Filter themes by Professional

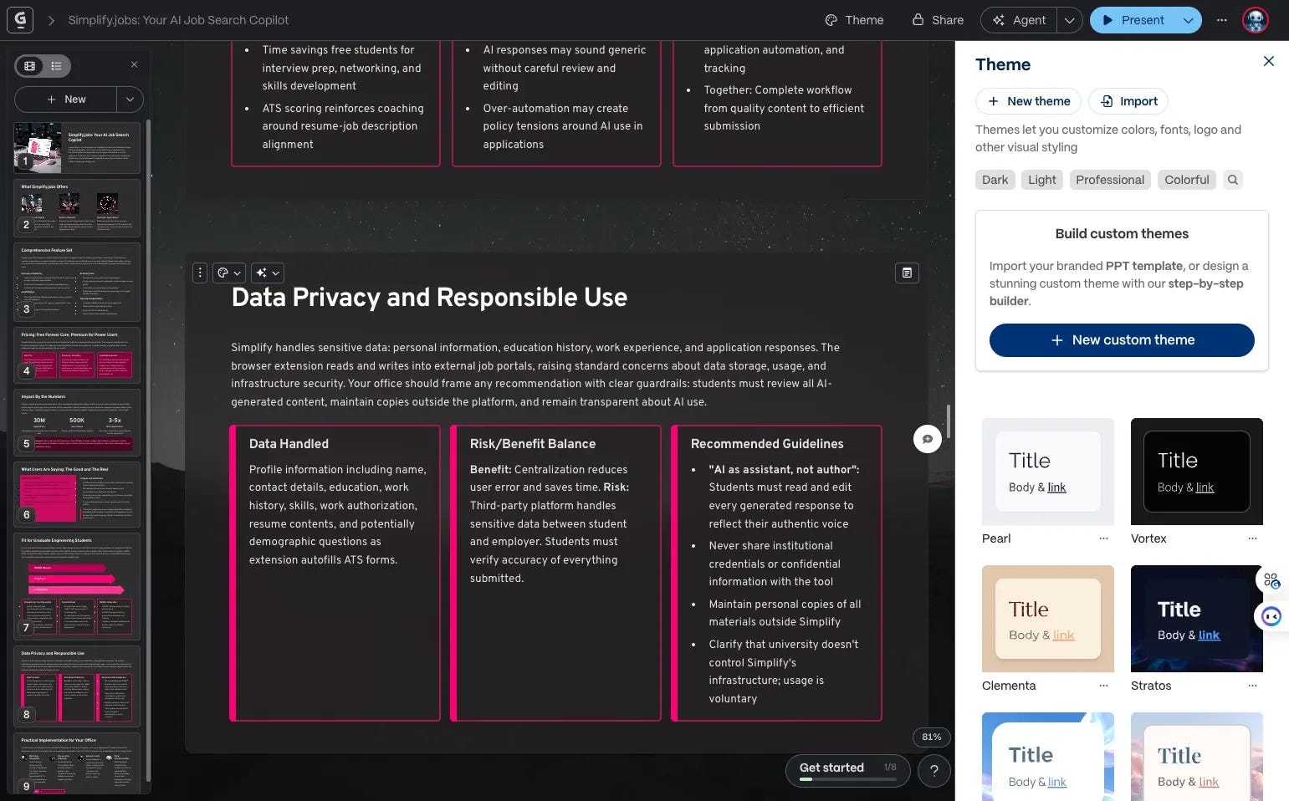tap(1109, 180)
